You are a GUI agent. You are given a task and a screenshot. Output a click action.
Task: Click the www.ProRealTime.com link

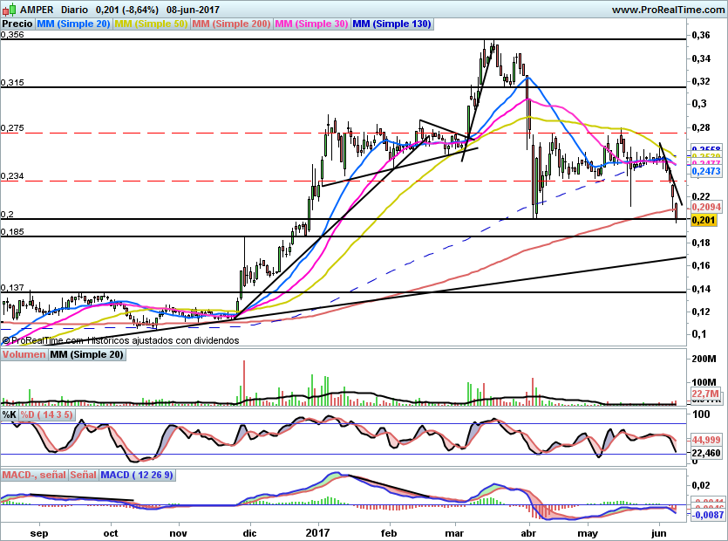tap(667, 9)
